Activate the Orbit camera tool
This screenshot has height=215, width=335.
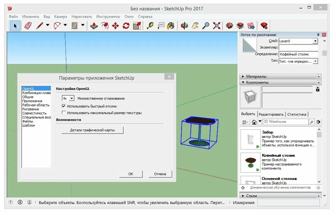click(184, 25)
